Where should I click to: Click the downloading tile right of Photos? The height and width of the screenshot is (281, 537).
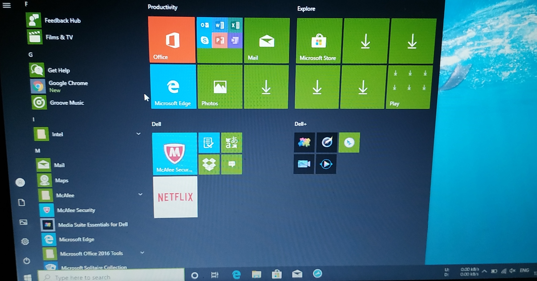click(266, 87)
